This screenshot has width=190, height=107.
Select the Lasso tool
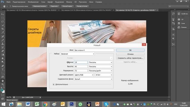[x=3, y=22]
